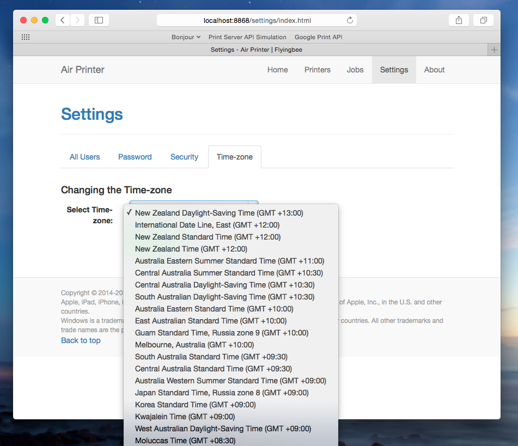Image resolution: width=518 pixels, height=446 pixels.
Task: Choose Central Australia Daylight-Saving Time
Action: pyautogui.click(x=231, y=285)
